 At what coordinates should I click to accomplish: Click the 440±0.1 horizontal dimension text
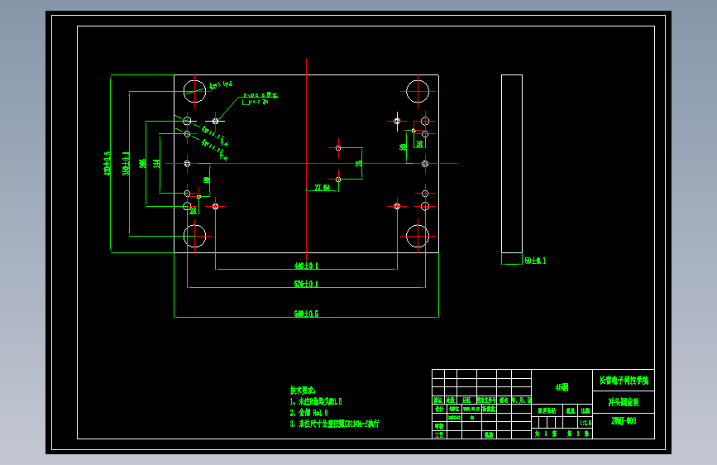pos(306,266)
